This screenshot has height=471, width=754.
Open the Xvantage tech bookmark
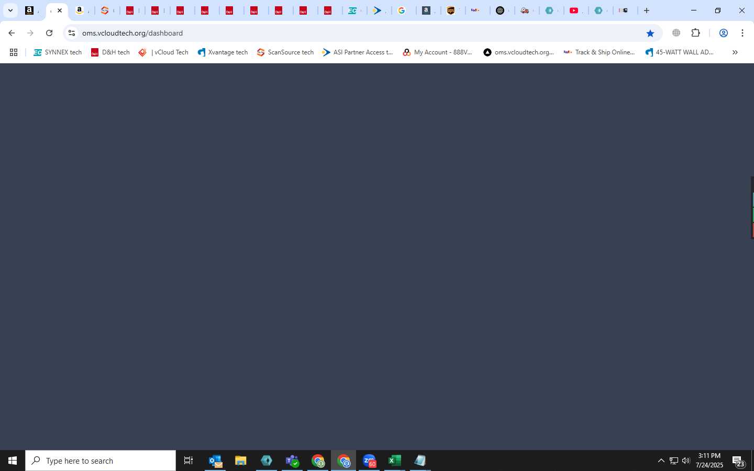coord(223,52)
